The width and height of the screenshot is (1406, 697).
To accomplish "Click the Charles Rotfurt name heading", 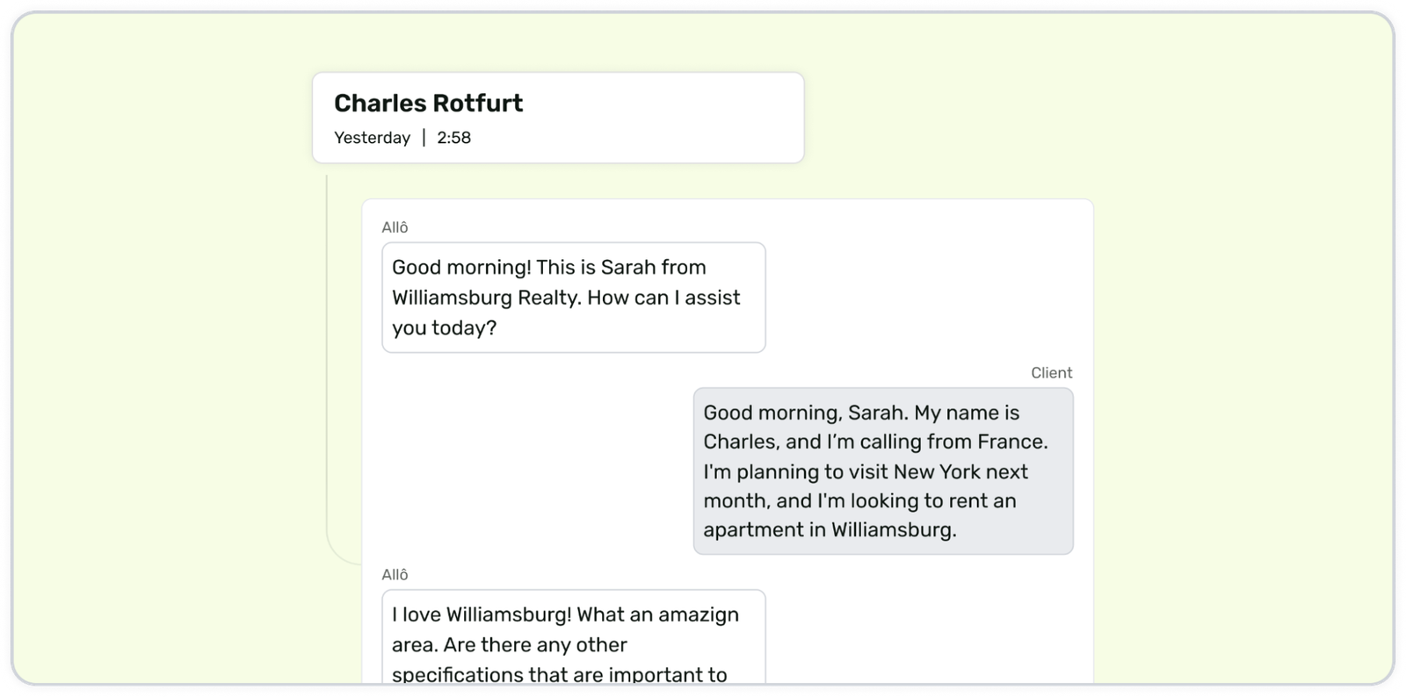I will pyautogui.click(x=428, y=103).
